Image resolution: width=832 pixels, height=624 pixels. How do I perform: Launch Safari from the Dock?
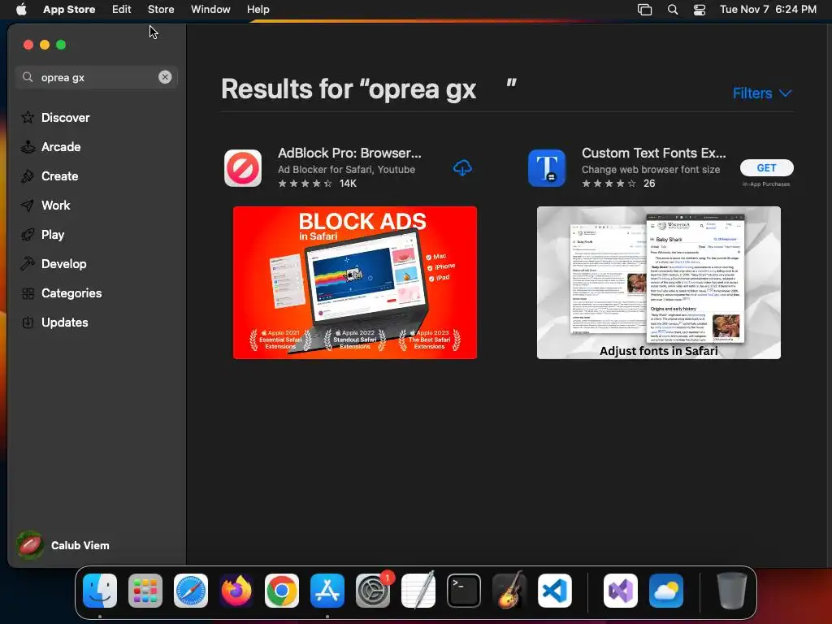point(191,590)
